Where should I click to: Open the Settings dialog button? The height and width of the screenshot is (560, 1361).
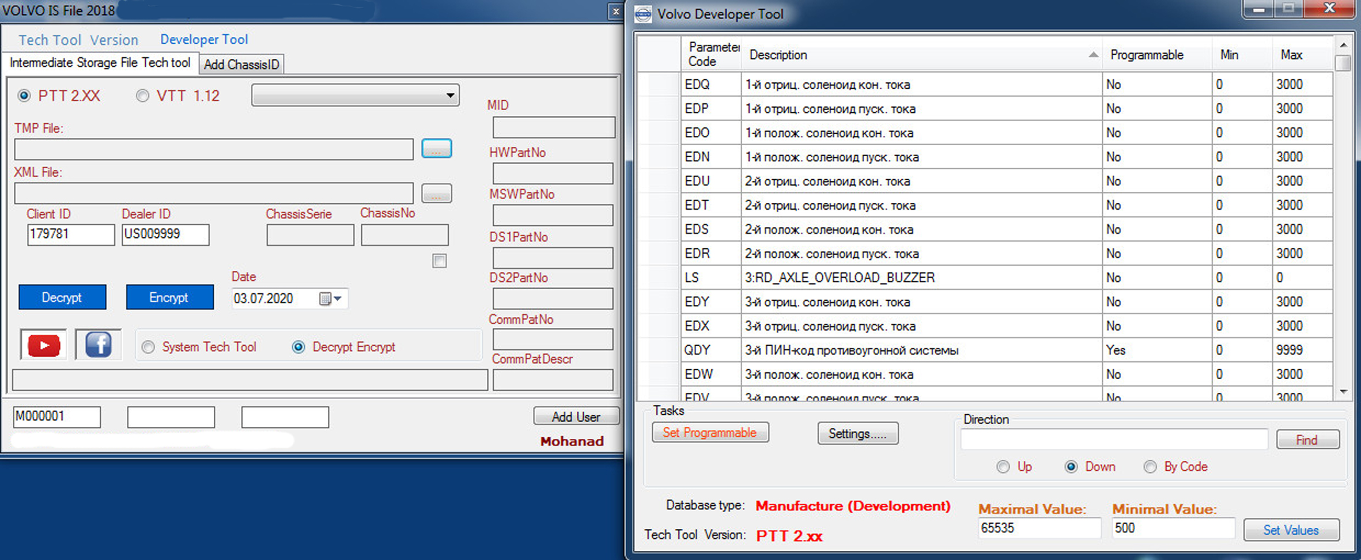pyautogui.click(x=857, y=433)
